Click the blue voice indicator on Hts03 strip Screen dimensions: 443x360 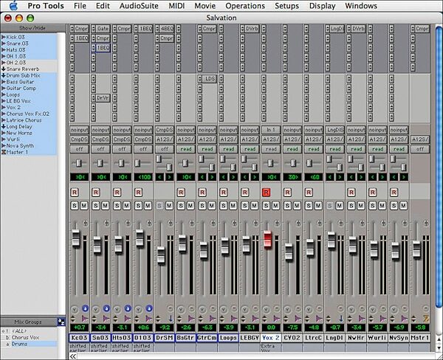coord(128,309)
